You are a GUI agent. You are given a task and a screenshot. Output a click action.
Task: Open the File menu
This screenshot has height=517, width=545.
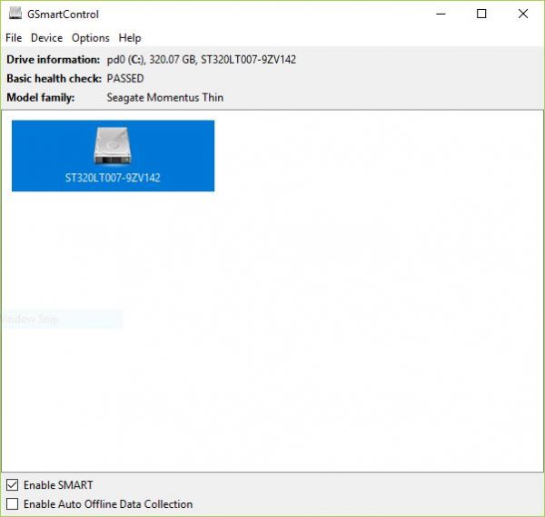click(14, 38)
